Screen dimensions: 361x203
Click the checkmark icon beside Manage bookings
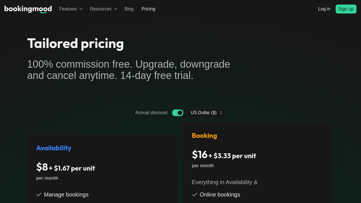39,195
